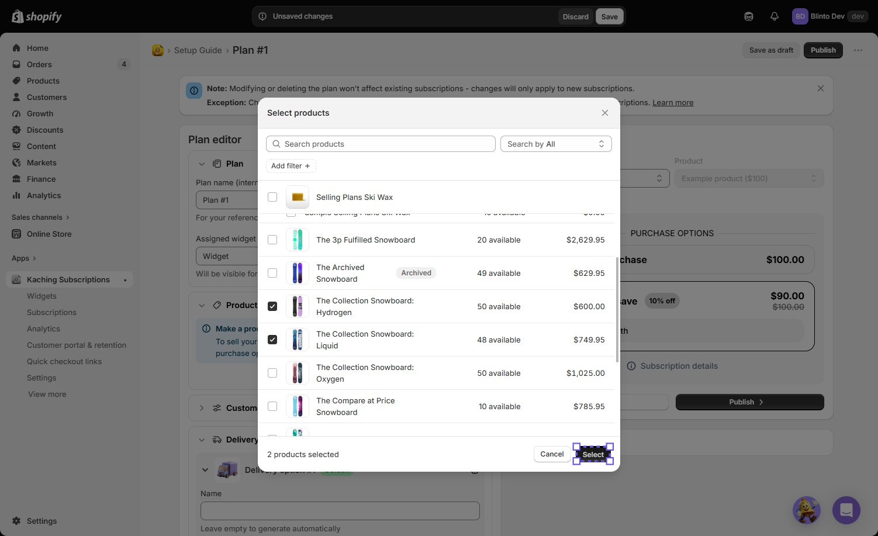
Task: Collapse the Delivery section chevron
Action: (x=202, y=440)
